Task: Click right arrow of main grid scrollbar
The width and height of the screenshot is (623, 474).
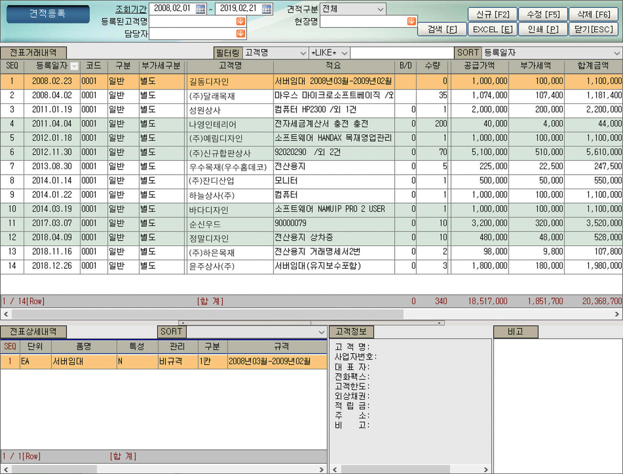Action: click(x=617, y=314)
